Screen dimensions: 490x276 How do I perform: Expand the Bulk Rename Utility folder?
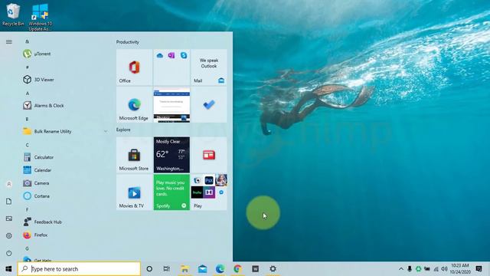pos(106,131)
